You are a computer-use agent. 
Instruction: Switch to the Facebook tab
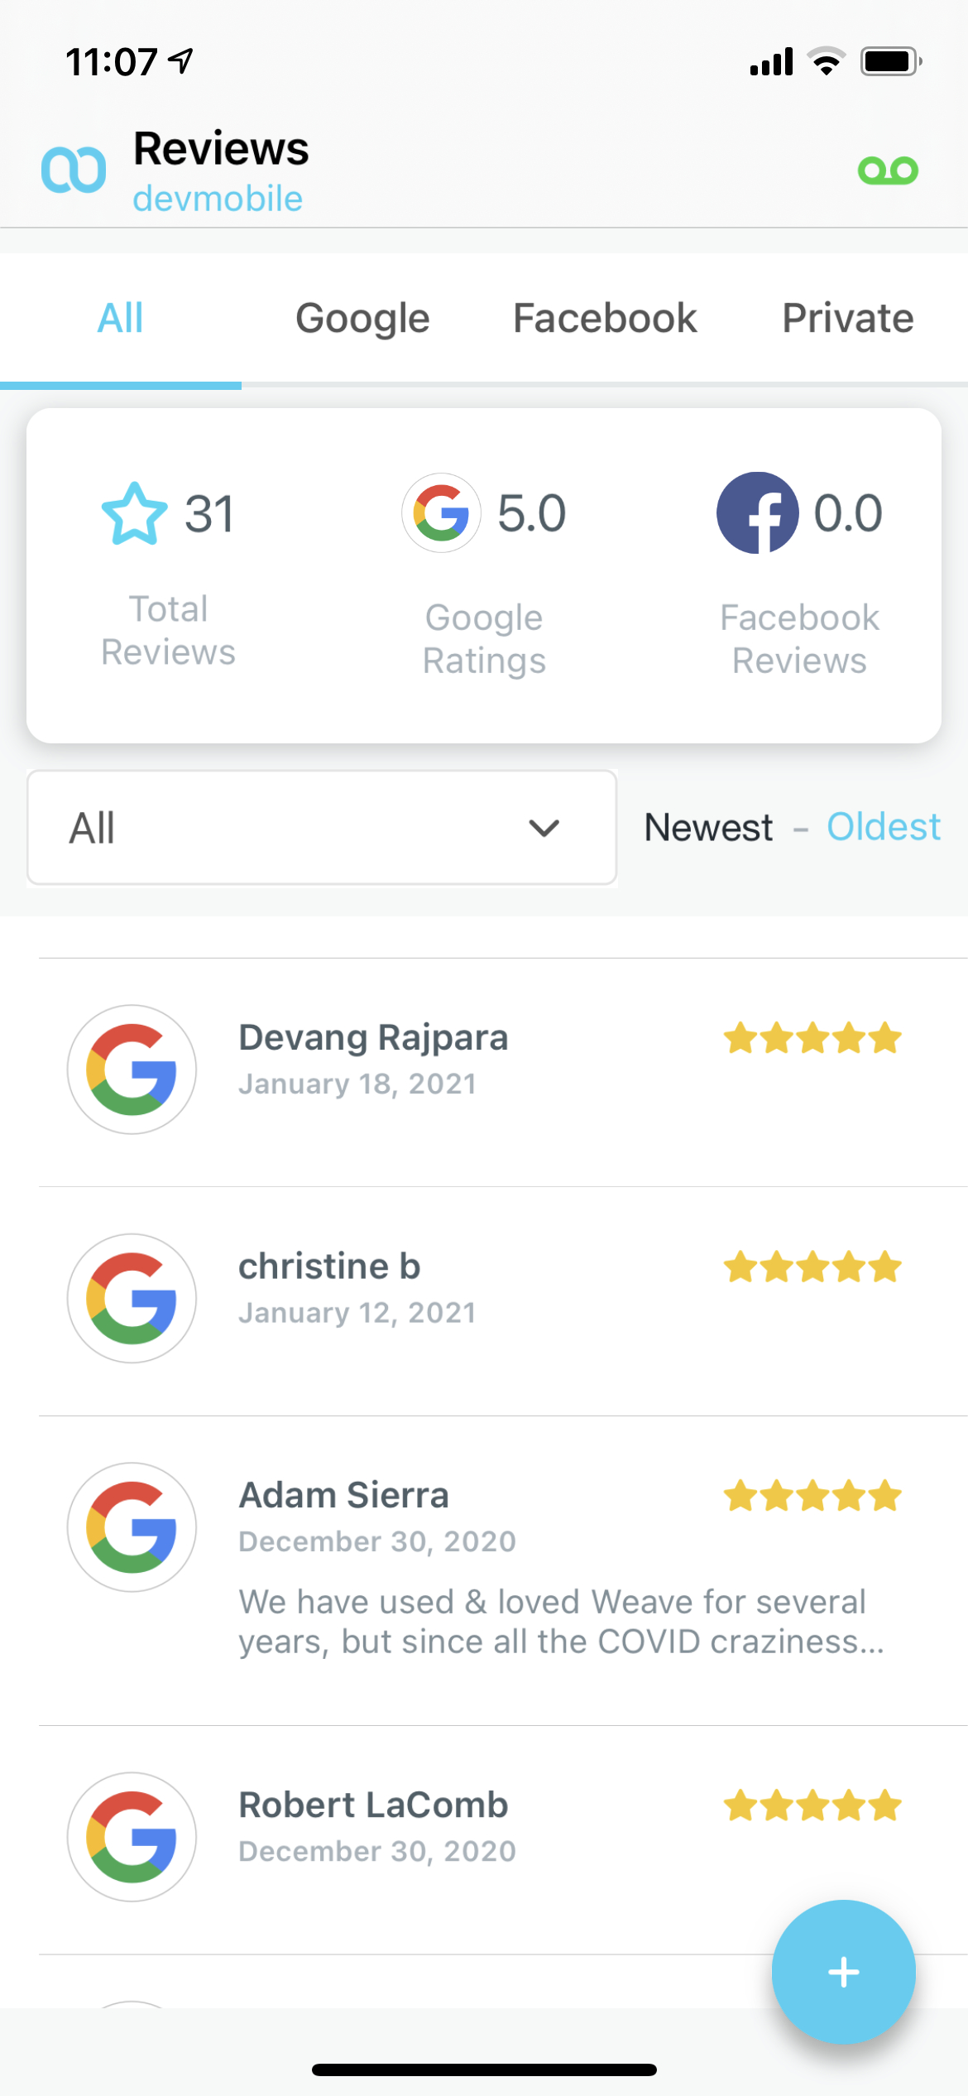[x=605, y=319]
